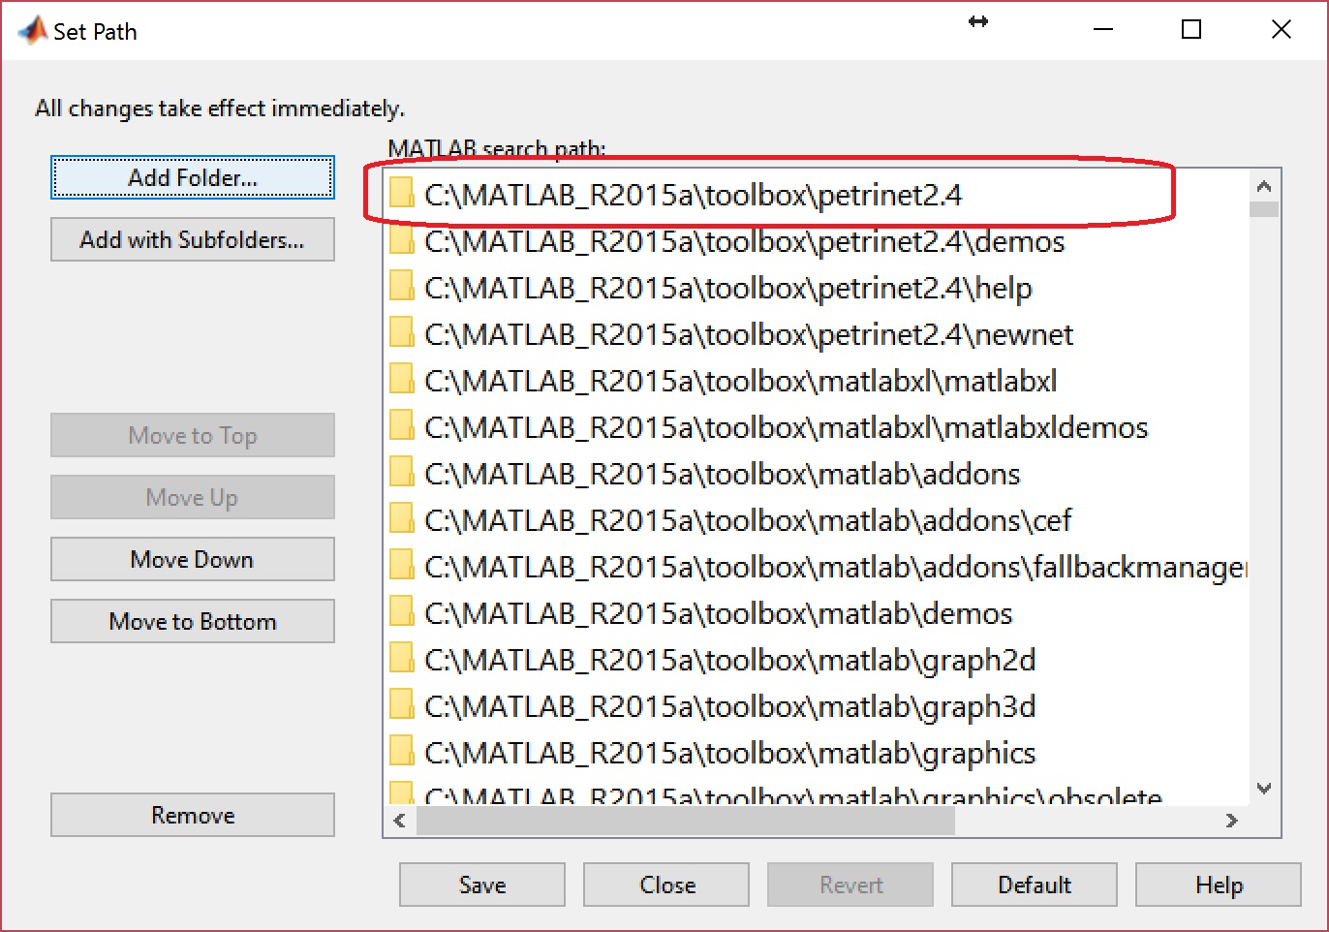Open Help for Set Path

(x=1219, y=885)
